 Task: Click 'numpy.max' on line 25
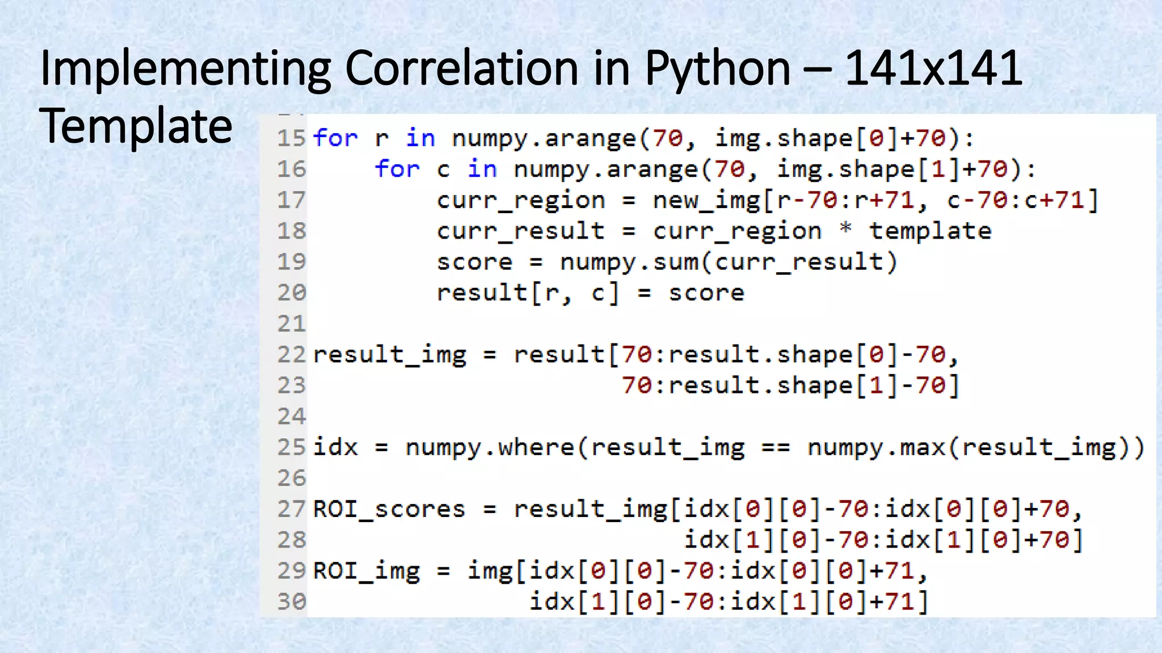click(876, 448)
